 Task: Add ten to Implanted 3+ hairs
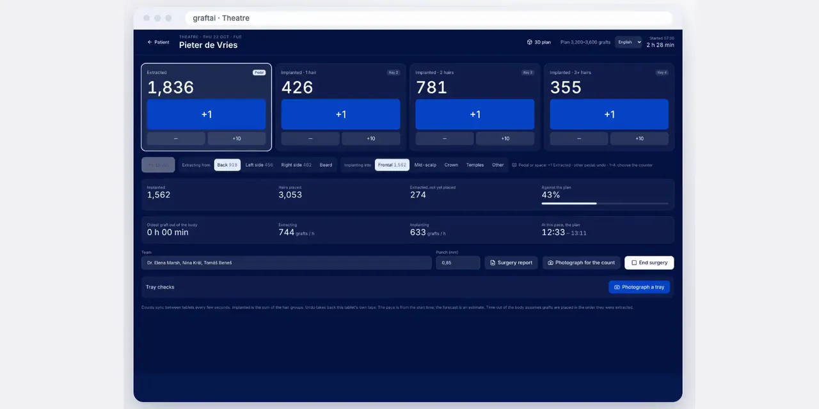click(x=639, y=139)
